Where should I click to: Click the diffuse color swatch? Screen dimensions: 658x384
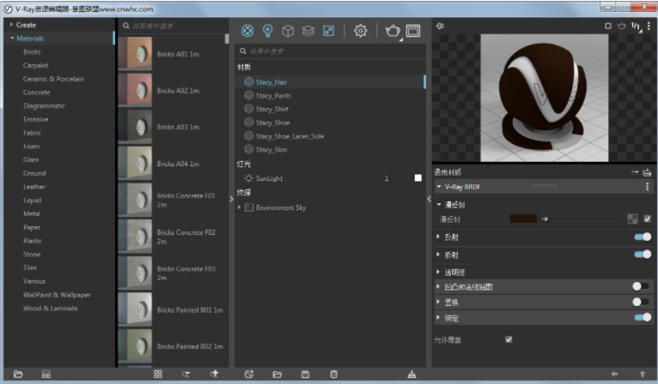[523, 219]
